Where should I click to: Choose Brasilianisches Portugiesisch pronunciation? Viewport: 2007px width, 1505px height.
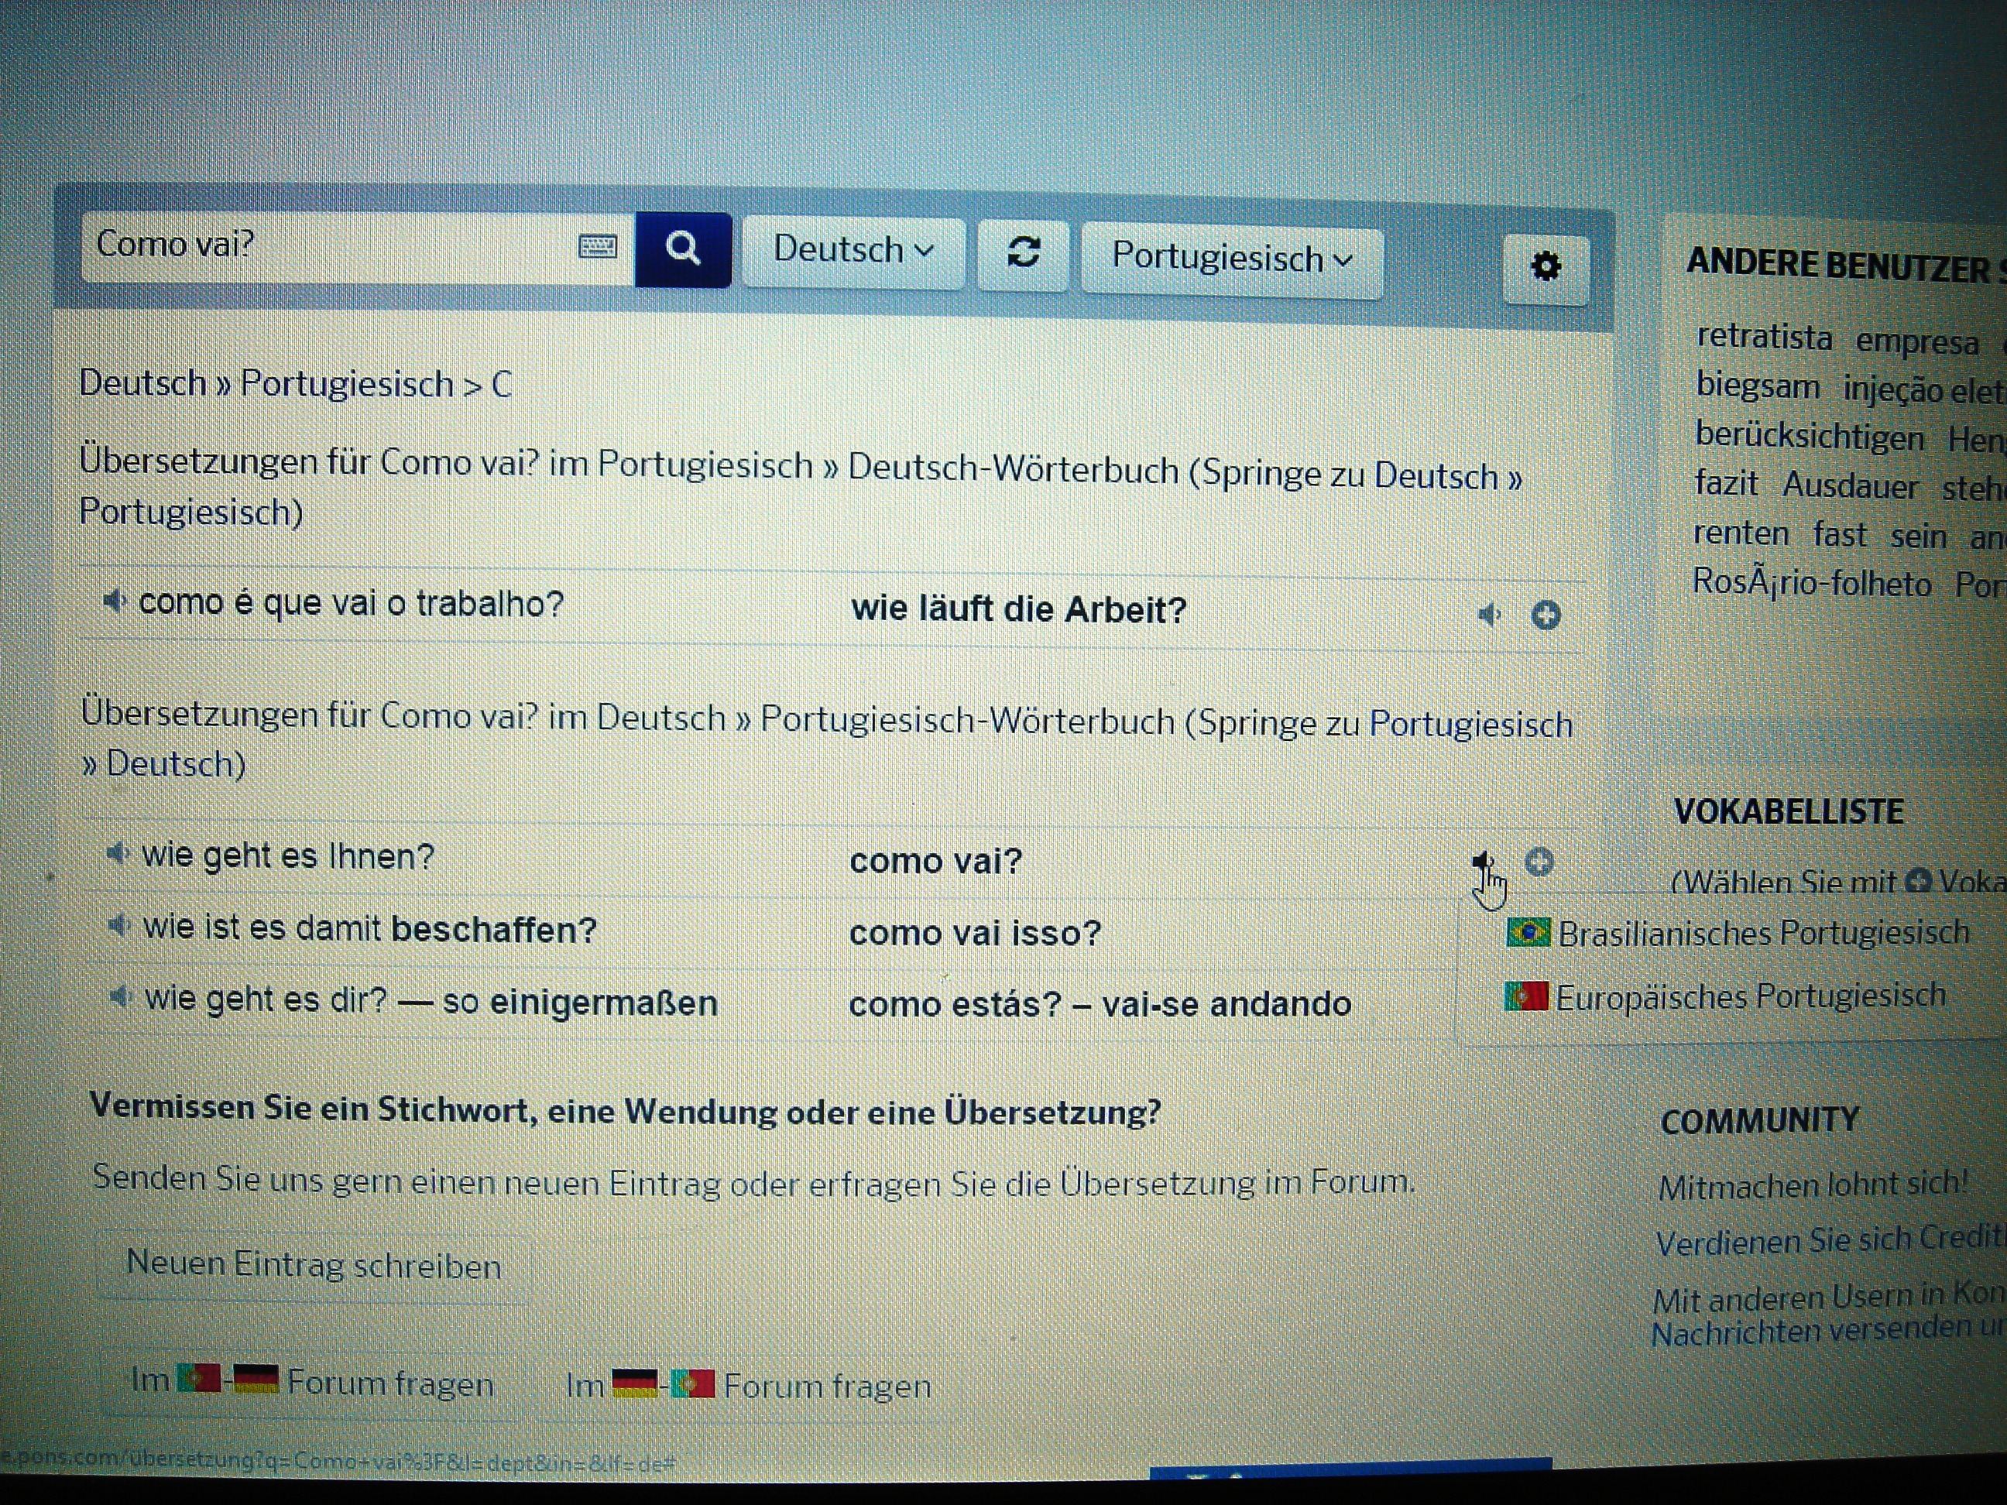click(x=1737, y=933)
